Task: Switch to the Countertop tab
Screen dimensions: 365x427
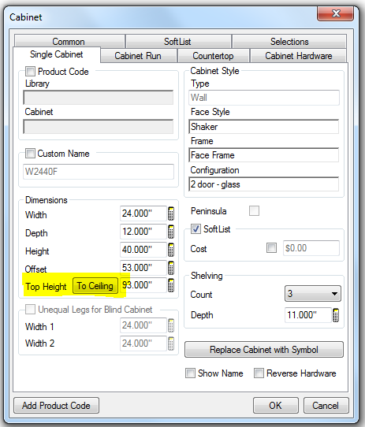Action: pyautogui.click(x=213, y=56)
